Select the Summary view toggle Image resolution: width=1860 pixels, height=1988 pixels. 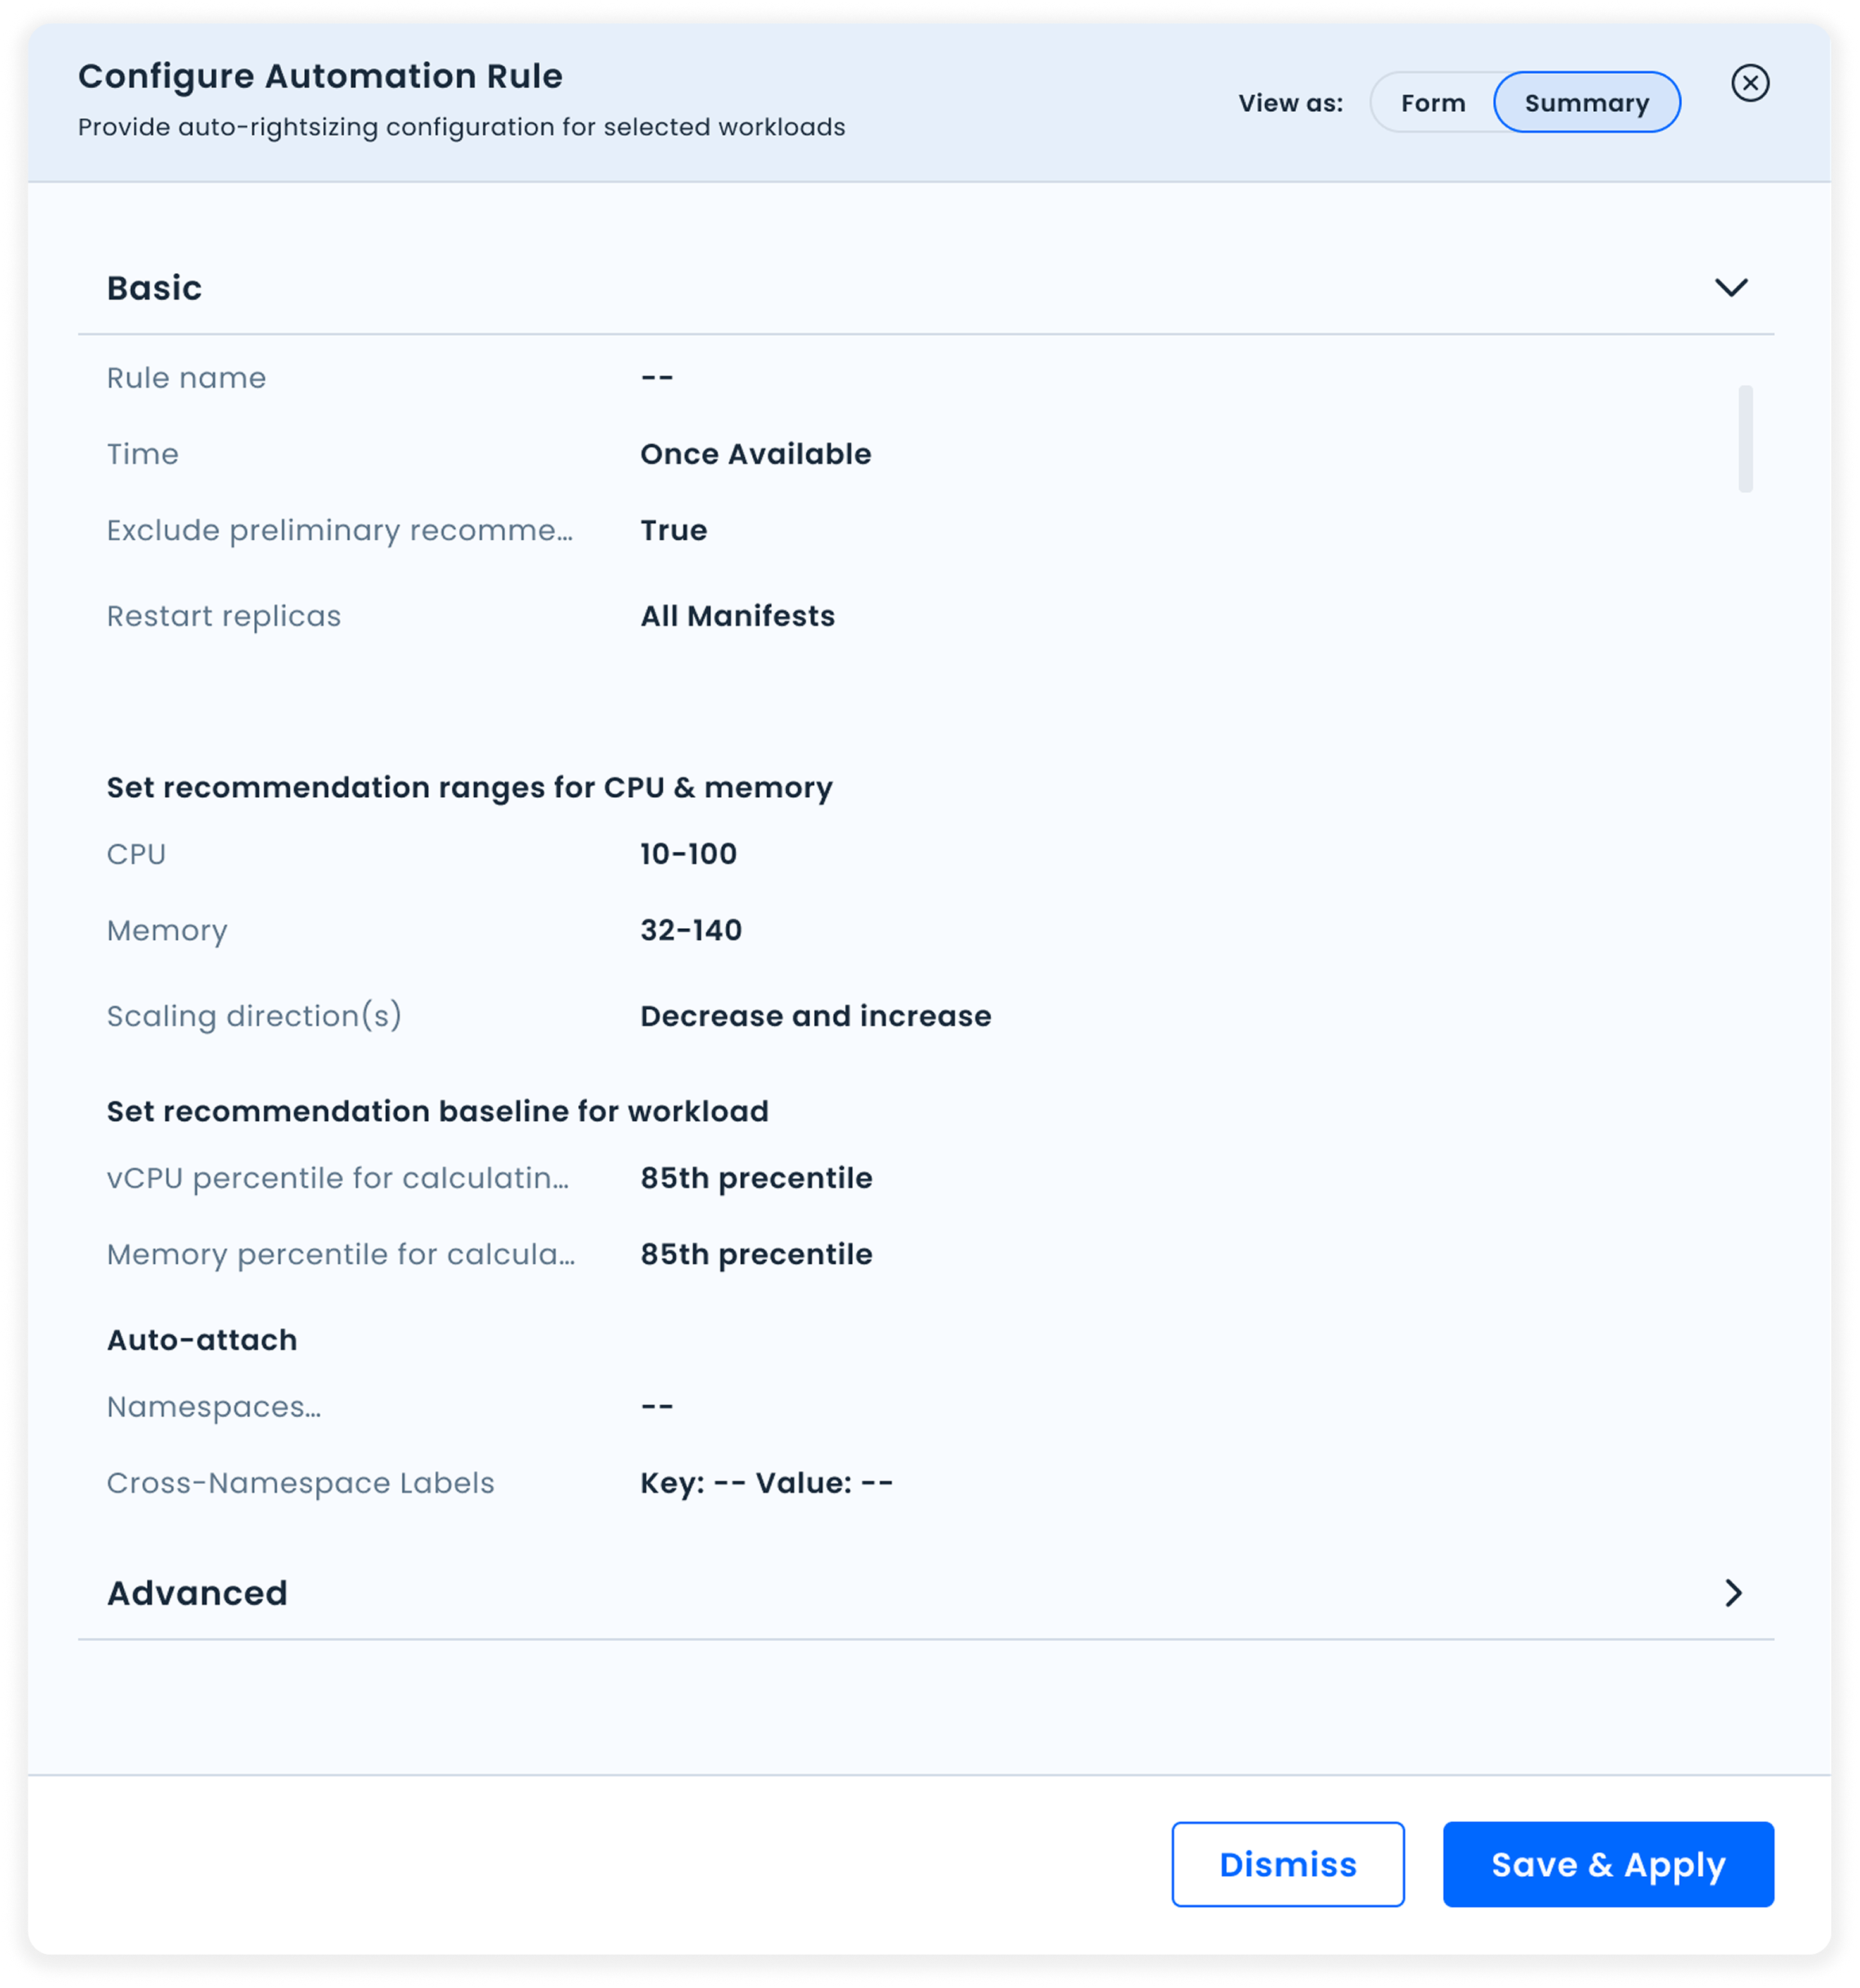pyautogui.click(x=1587, y=101)
